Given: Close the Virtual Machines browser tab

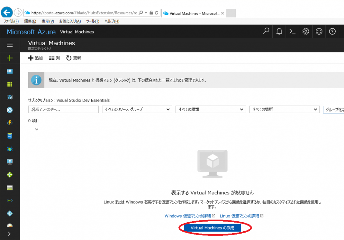Looking at the screenshot, I should pos(222,13).
